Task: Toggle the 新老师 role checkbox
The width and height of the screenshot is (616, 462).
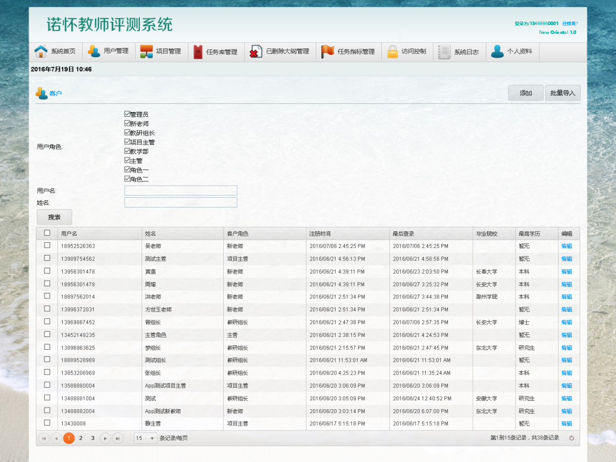Action: coord(127,123)
